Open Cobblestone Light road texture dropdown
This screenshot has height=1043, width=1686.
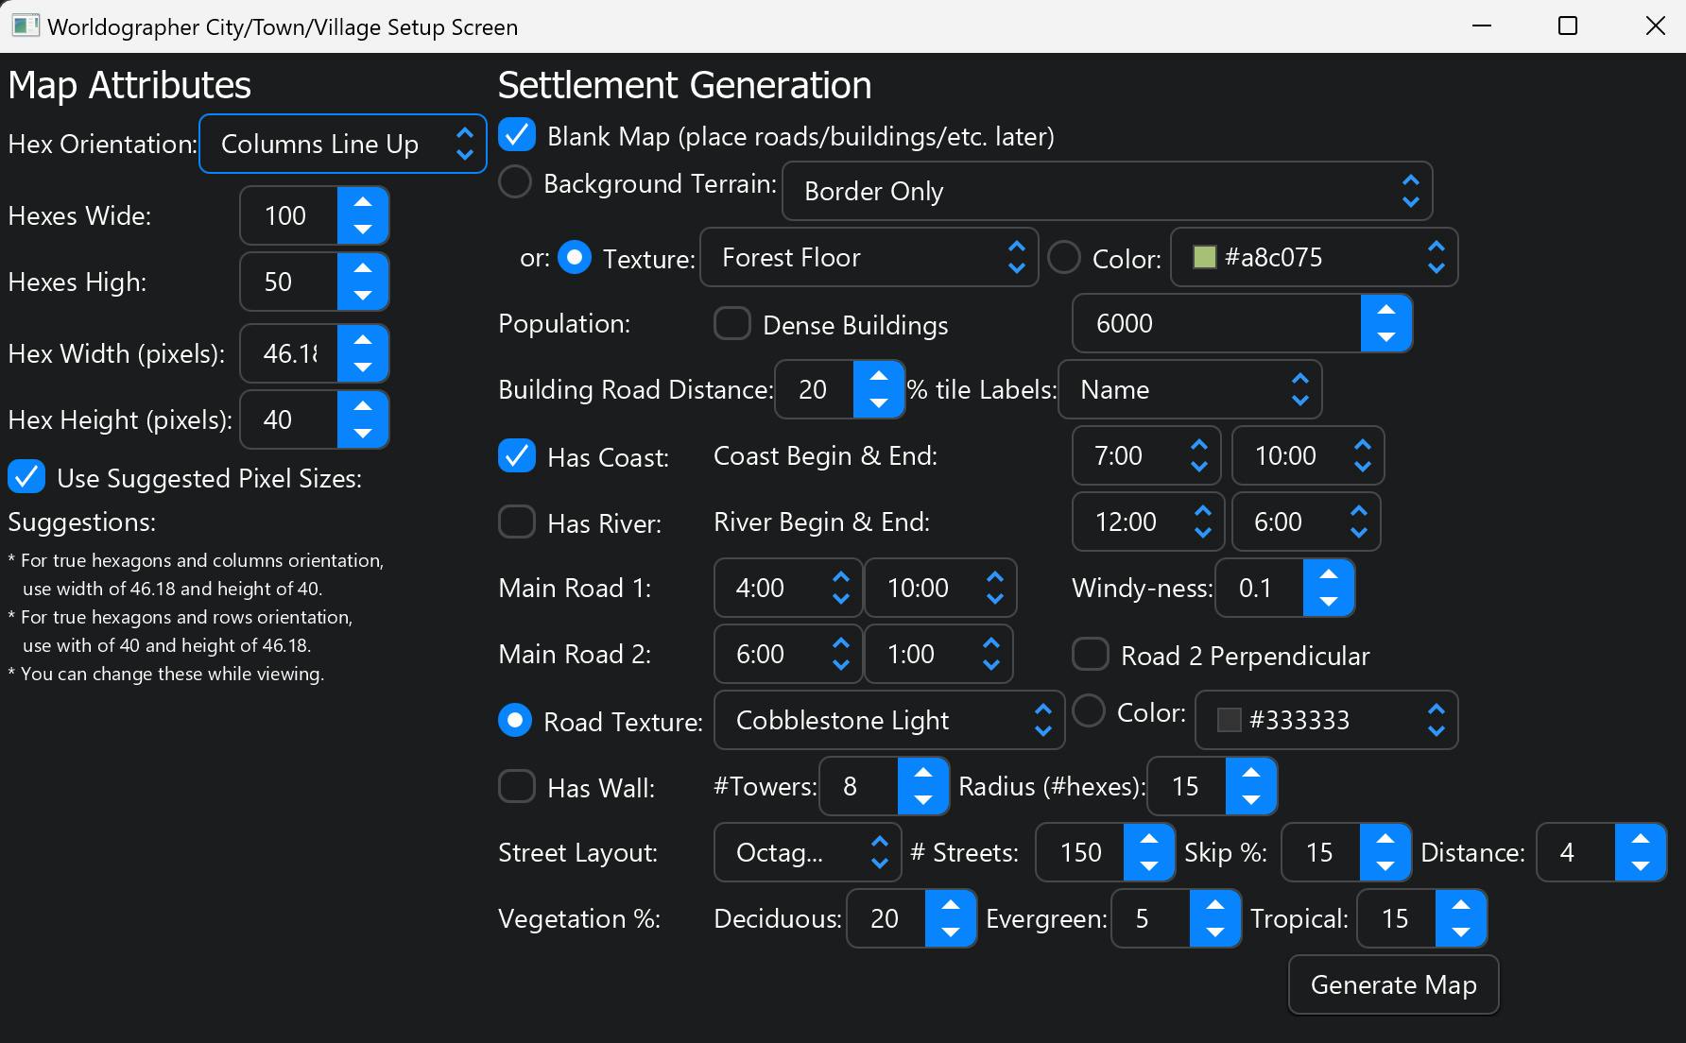(x=888, y=720)
